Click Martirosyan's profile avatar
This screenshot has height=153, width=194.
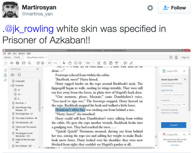click(10, 10)
